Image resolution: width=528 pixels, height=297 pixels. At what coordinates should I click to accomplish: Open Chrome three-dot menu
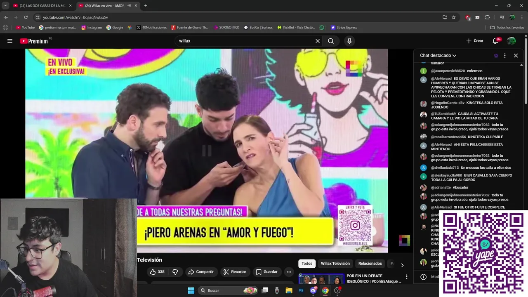(x=522, y=17)
